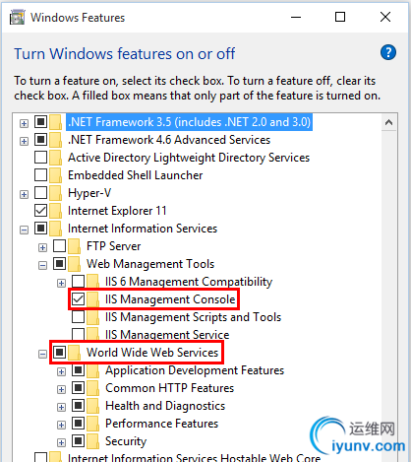Click folder icon beside Embedded Shell Launcher
The height and width of the screenshot is (462, 411).
(x=55, y=175)
